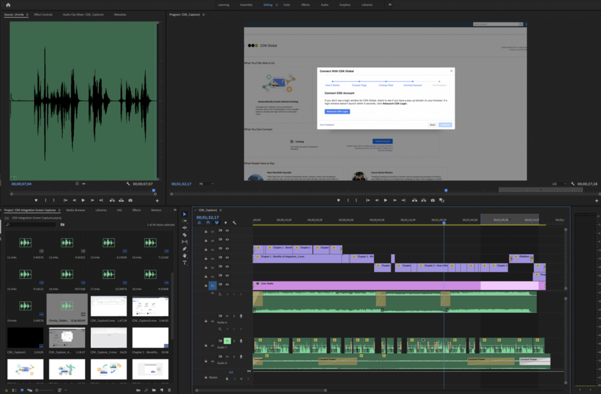Enable voice-over record on Audio 6

coord(241,316)
